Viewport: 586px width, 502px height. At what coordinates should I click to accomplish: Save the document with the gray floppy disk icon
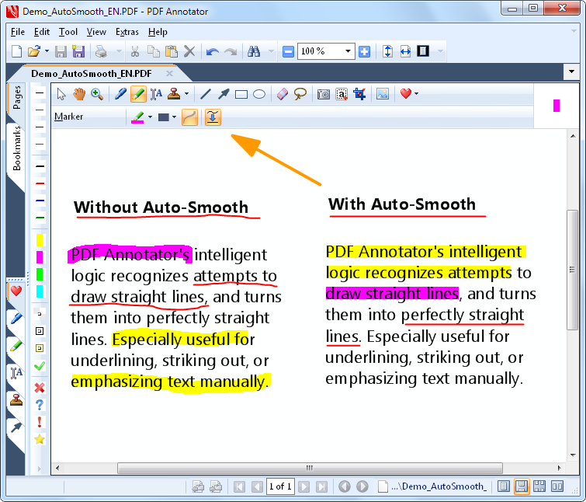point(61,51)
